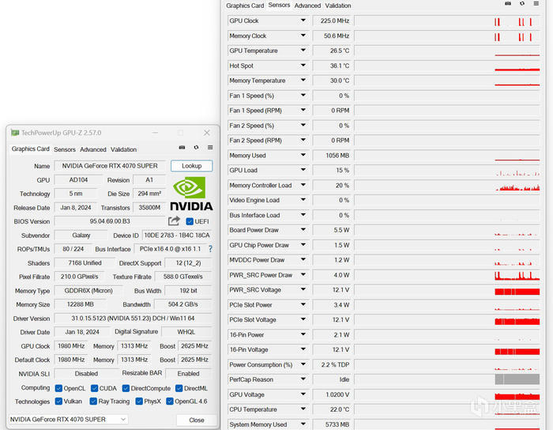This screenshot has height=430, width=553.
Task: Open the Board Power Draw sensor dropdown
Action: (x=303, y=230)
